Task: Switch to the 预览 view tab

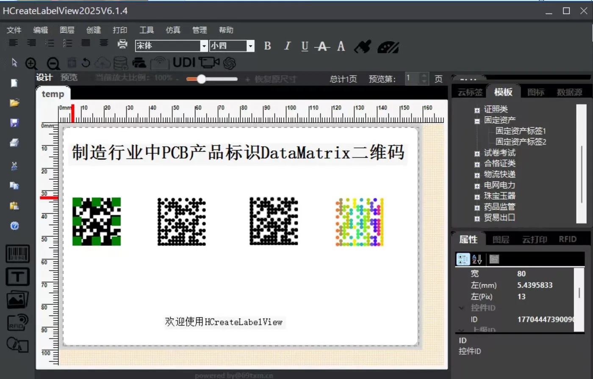Action: tap(69, 78)
